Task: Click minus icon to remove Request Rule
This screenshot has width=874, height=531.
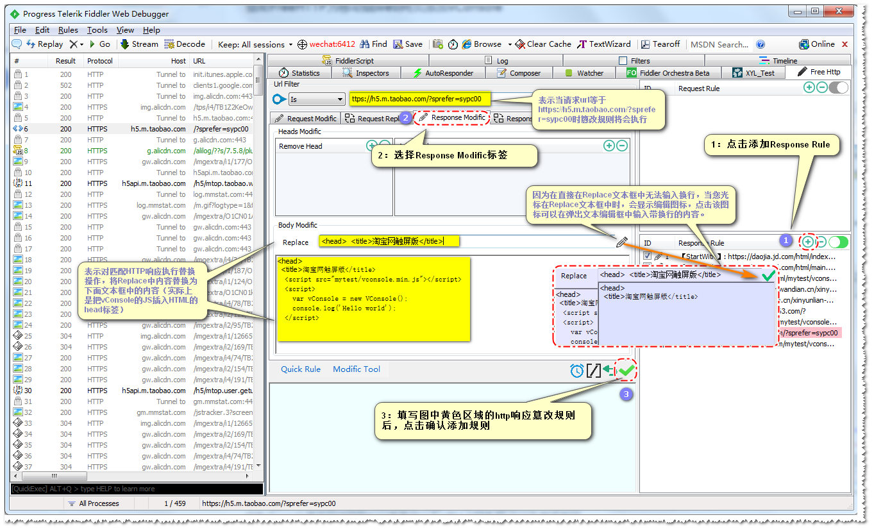Action: click(x=821, y=88)
